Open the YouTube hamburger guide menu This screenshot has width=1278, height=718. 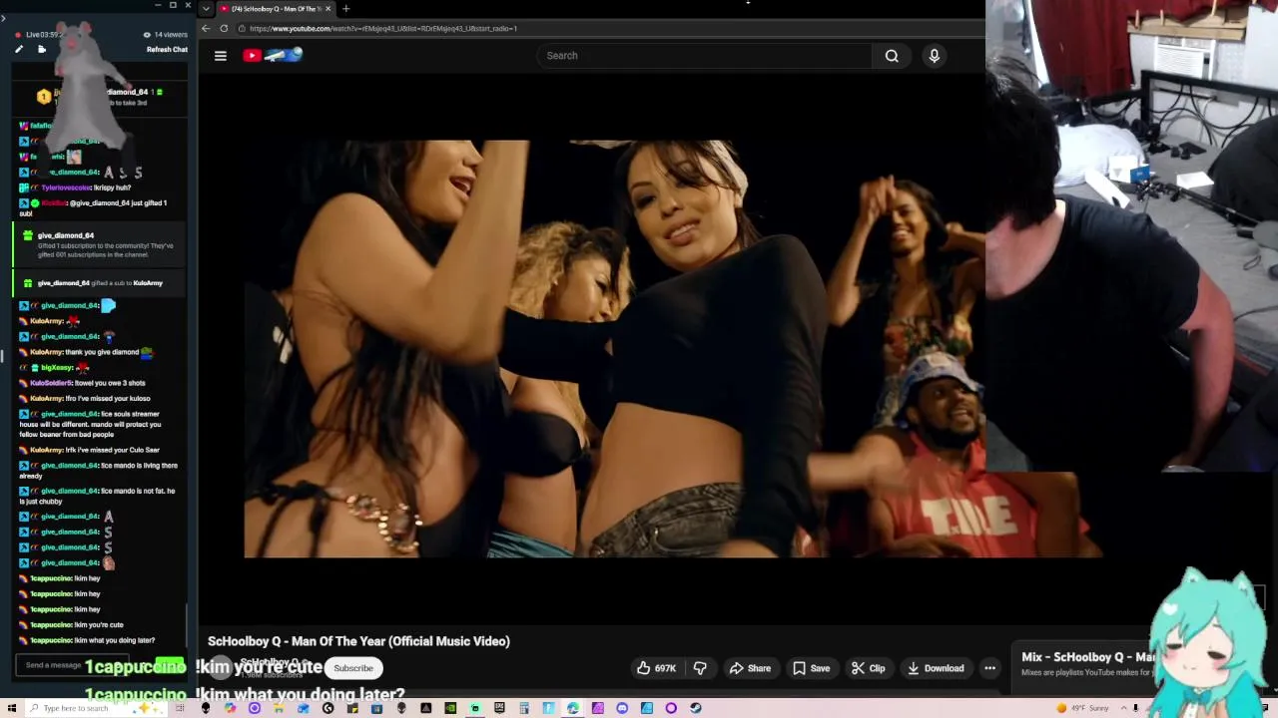[221, 56]
